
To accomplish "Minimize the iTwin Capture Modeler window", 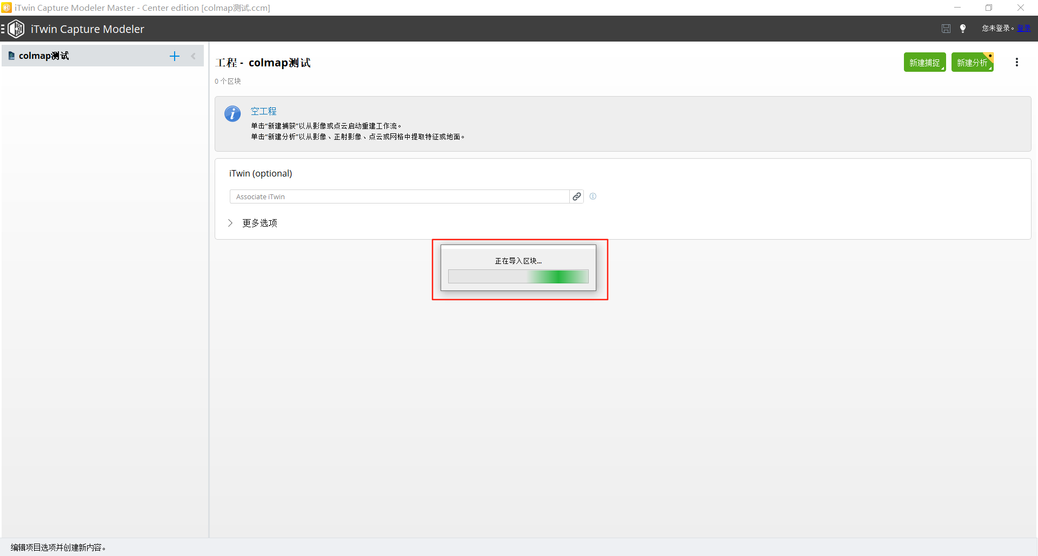I will (957, 8).
